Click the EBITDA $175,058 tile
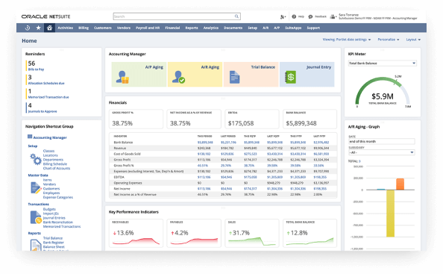Screen dimensions: 443x274 [252, 119]
